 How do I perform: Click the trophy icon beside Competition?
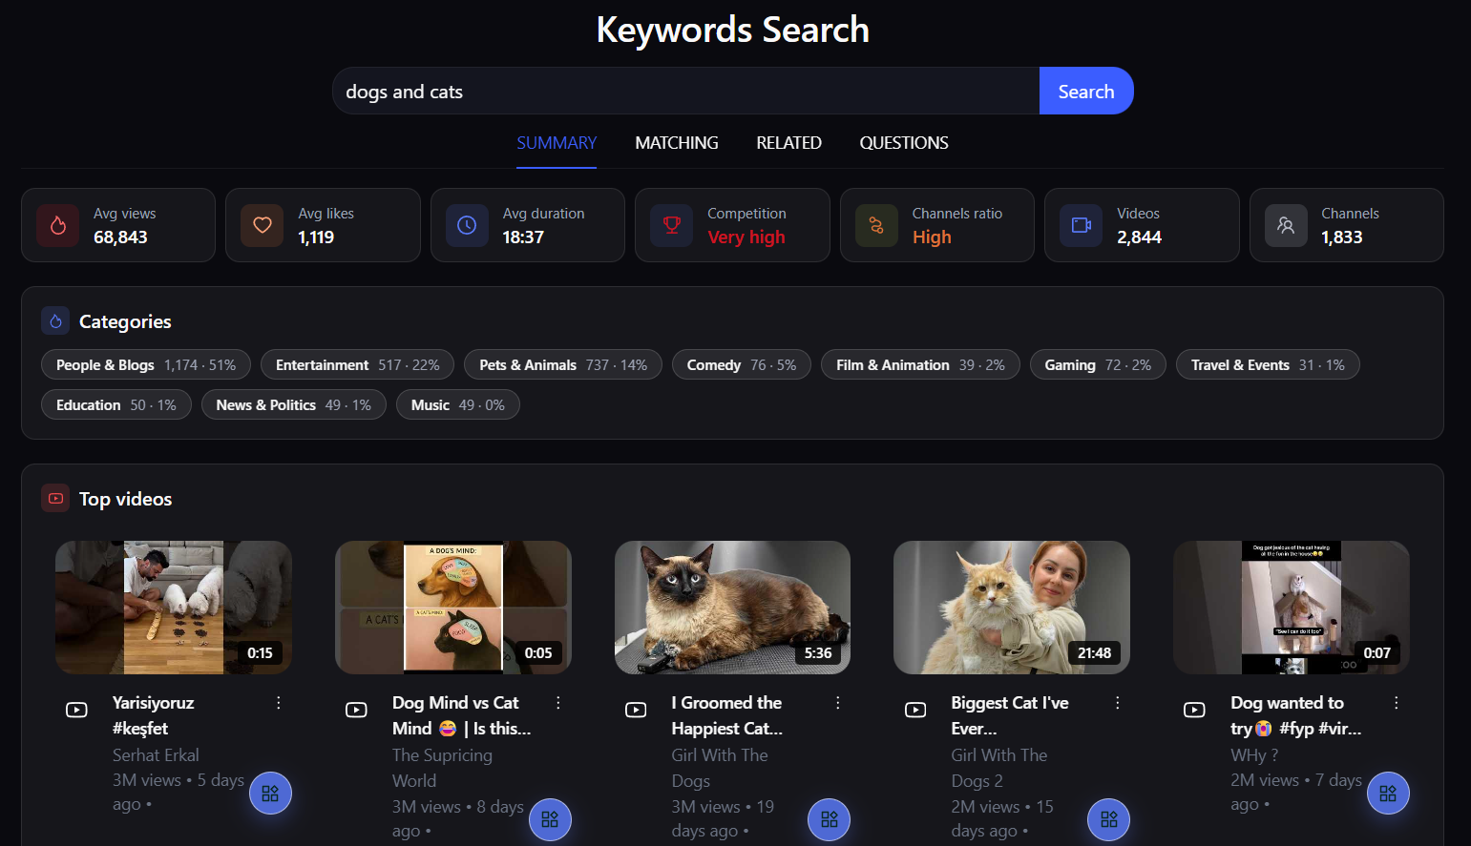[672, 225]
